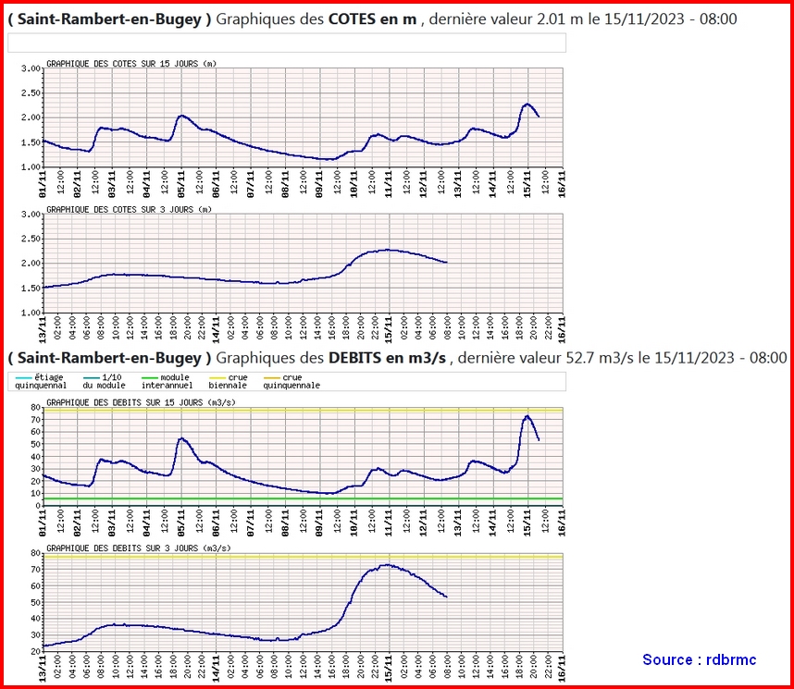The height and width of the screenshot is (689, 794).
Task: Click 'dernière valeur 52.7 m3/s' text
Action: (546, 358)
